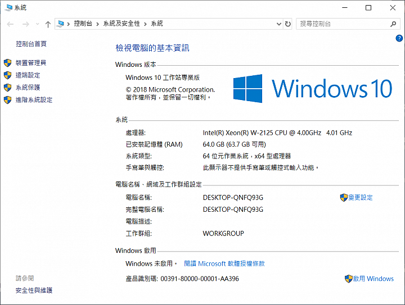Click shield icon beside 進階系統設定

point(7,100)
